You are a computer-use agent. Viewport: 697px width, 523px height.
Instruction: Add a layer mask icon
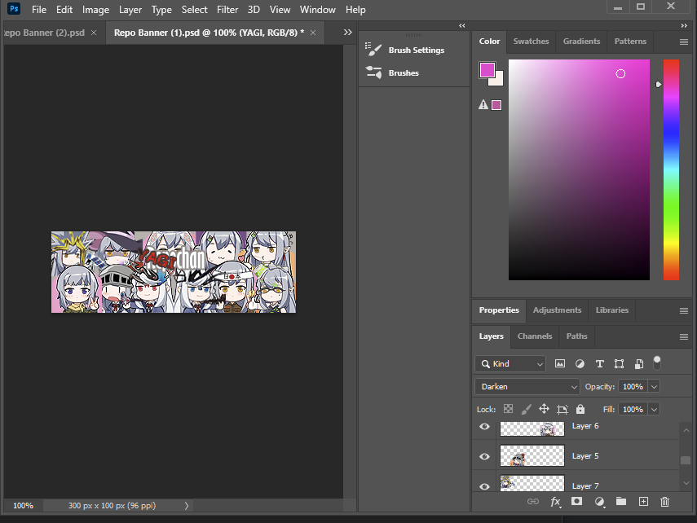tap(576, 501)
